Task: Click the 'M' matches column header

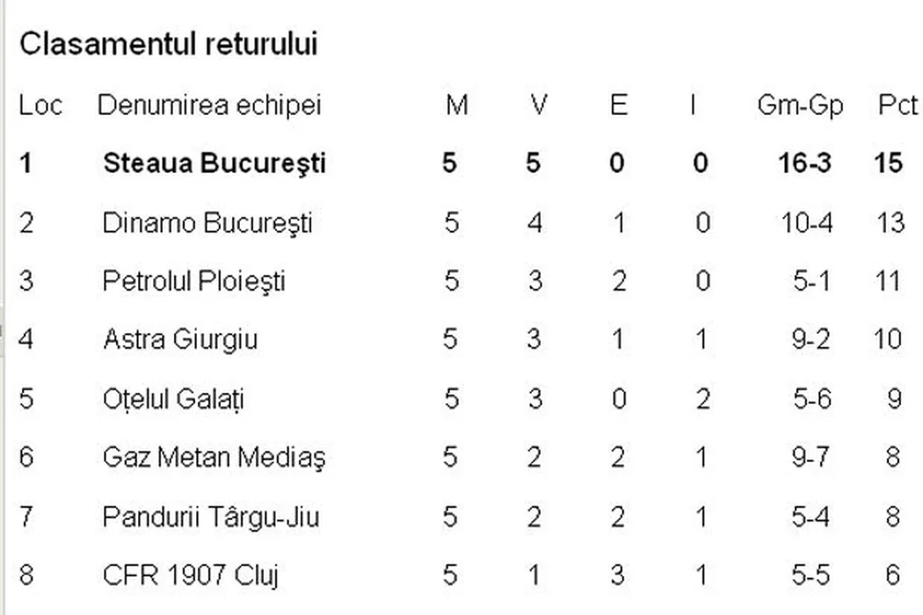Action: click(456, 105)
